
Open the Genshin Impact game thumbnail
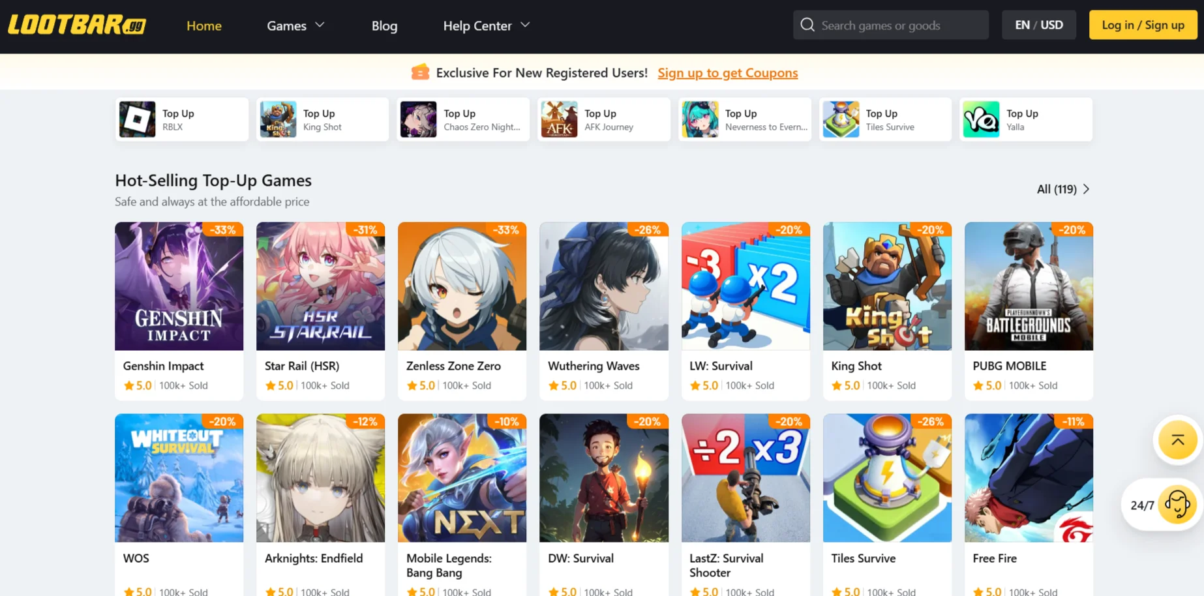coord(179,286)
